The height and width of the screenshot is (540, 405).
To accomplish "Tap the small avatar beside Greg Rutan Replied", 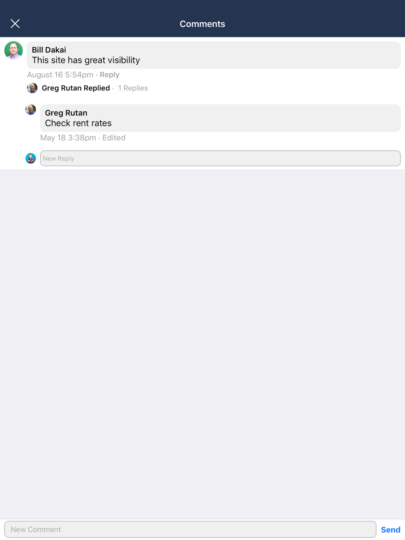I will click(x=32, y=88).
